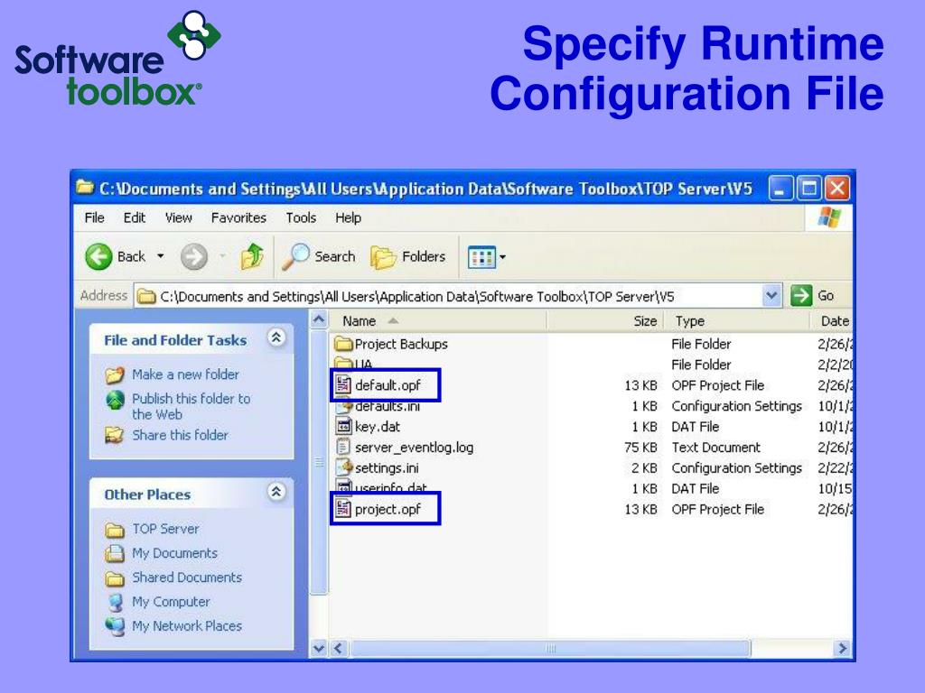Select the userinfo.dat file
The width and height of the screenshot is (925, 693).
click(391, 487)
